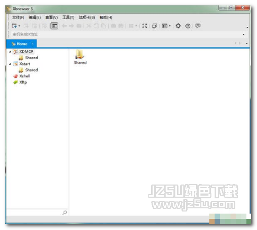
Task: Open the 选项卡(B) menu
Action: pos(87,17)
